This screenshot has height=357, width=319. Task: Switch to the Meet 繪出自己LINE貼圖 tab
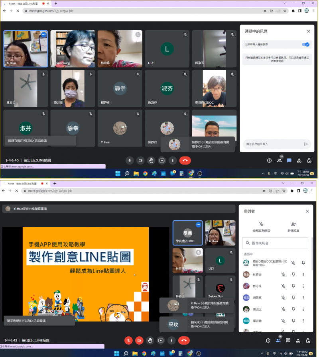pos(24,3)
